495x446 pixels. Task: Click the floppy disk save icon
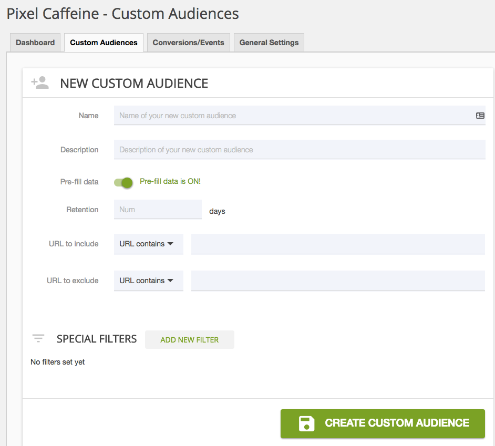point(306,423)
